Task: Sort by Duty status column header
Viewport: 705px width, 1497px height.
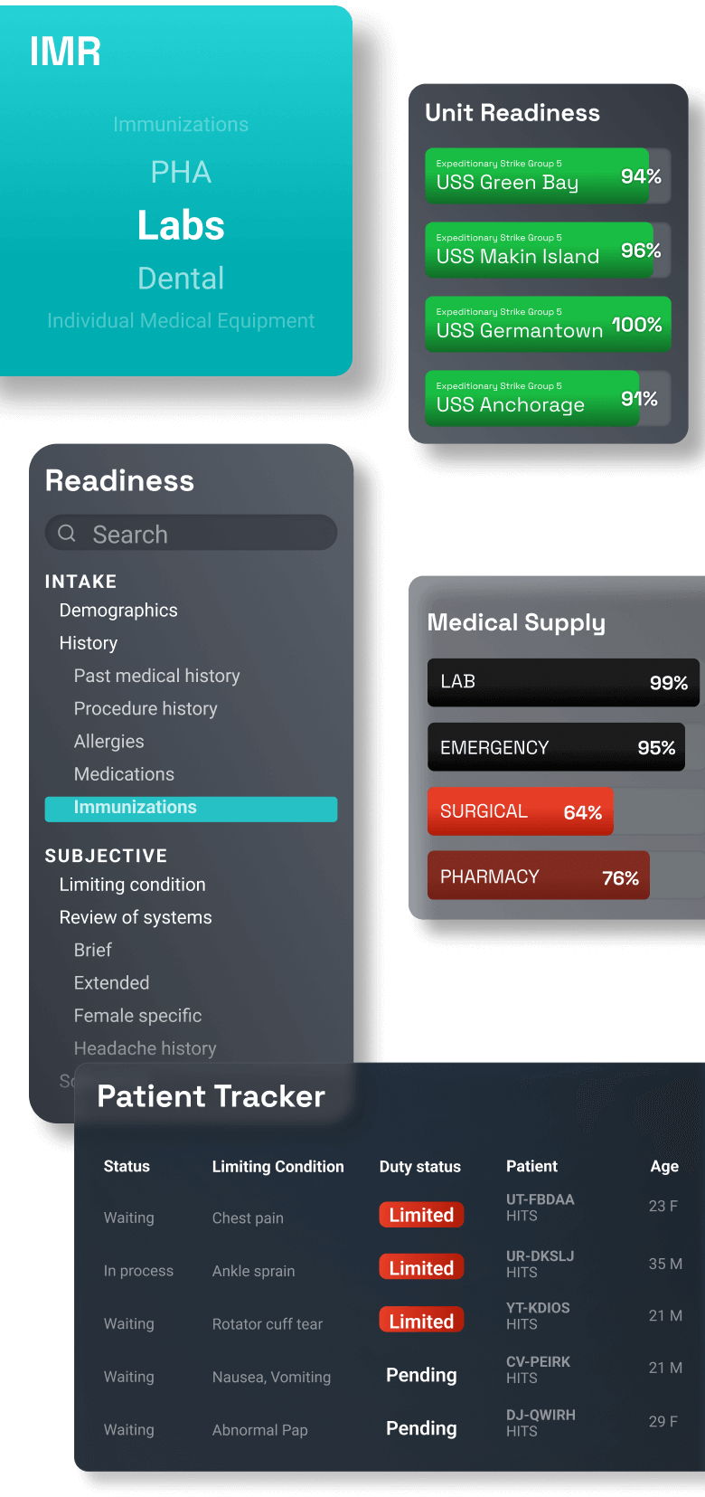Action: pyautogui.click(x=420, y=1167)
